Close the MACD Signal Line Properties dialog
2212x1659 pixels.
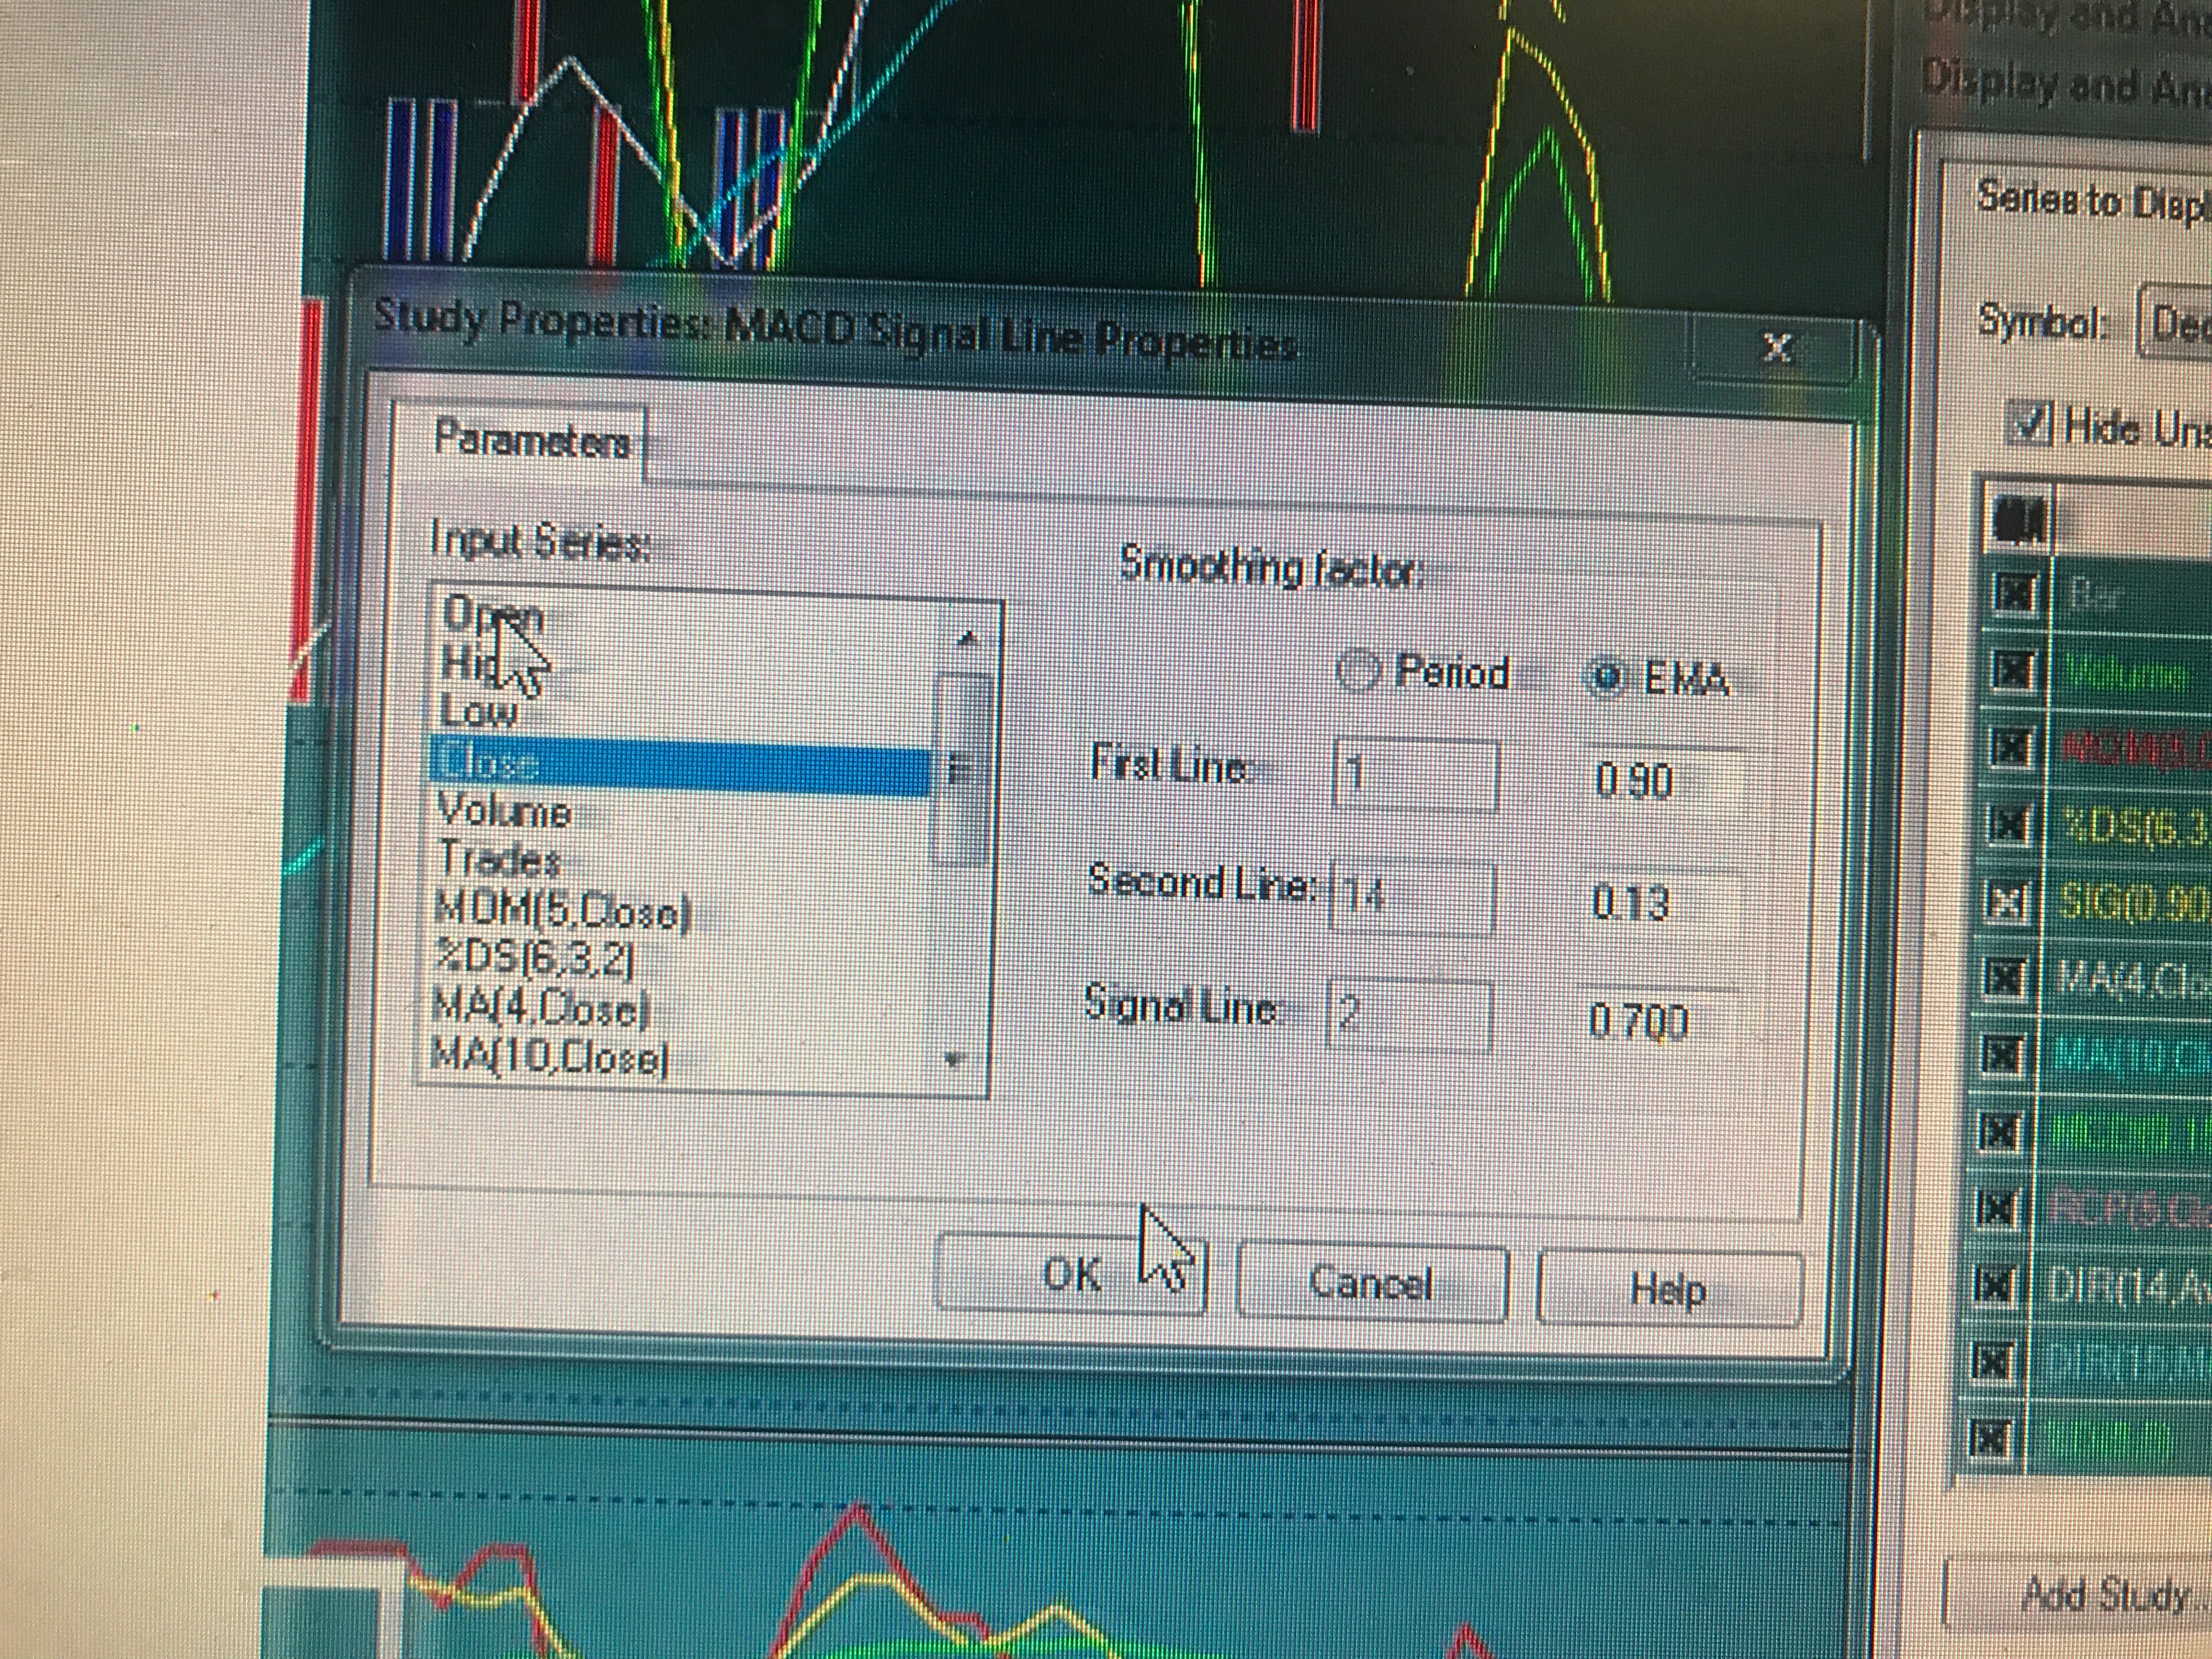(1776, 348)
